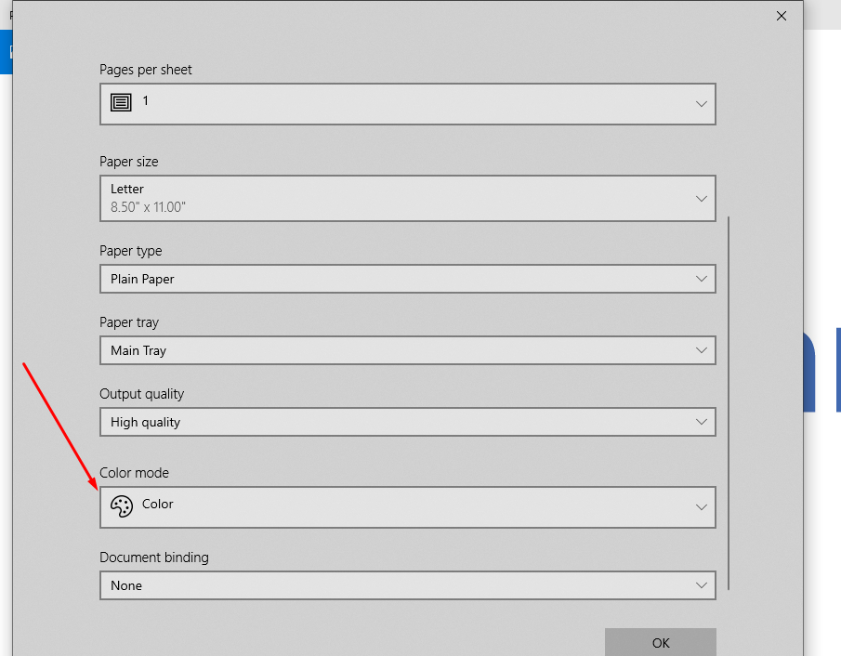Open the Color mode dropdown
The width and height of the screenshot is (841, 656).
pyautogui.click(x=407, y=506)
